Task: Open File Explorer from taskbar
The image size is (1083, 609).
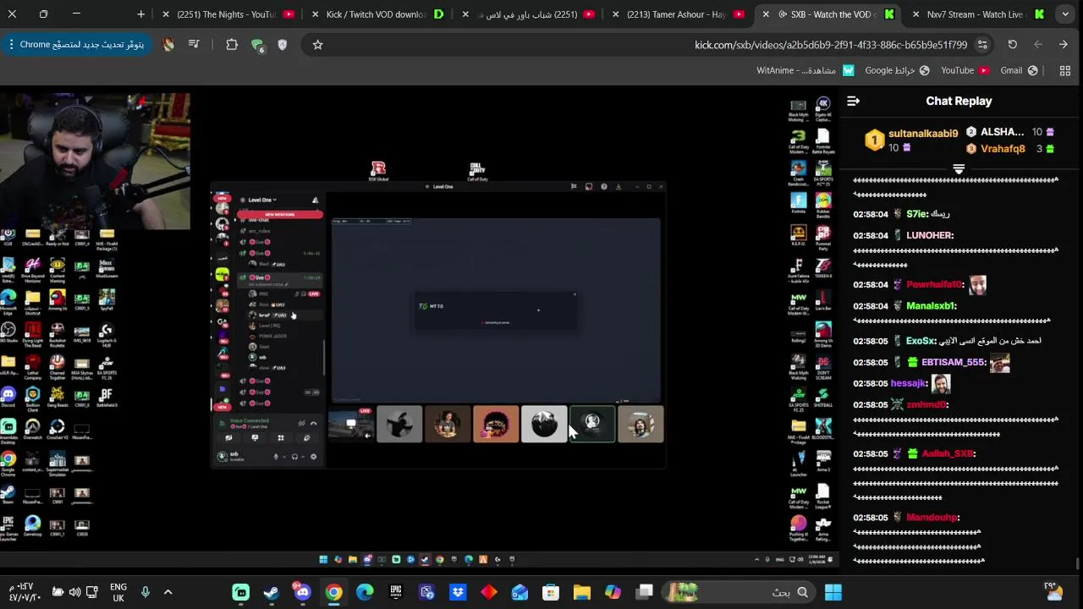Action: (581, 592)
